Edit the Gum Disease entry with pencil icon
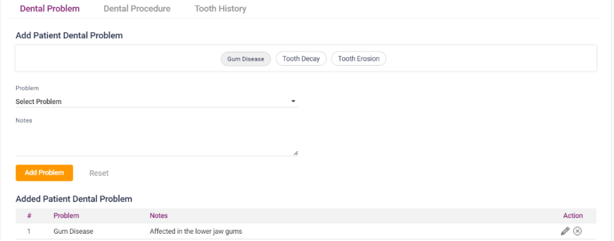 [565, 231]
